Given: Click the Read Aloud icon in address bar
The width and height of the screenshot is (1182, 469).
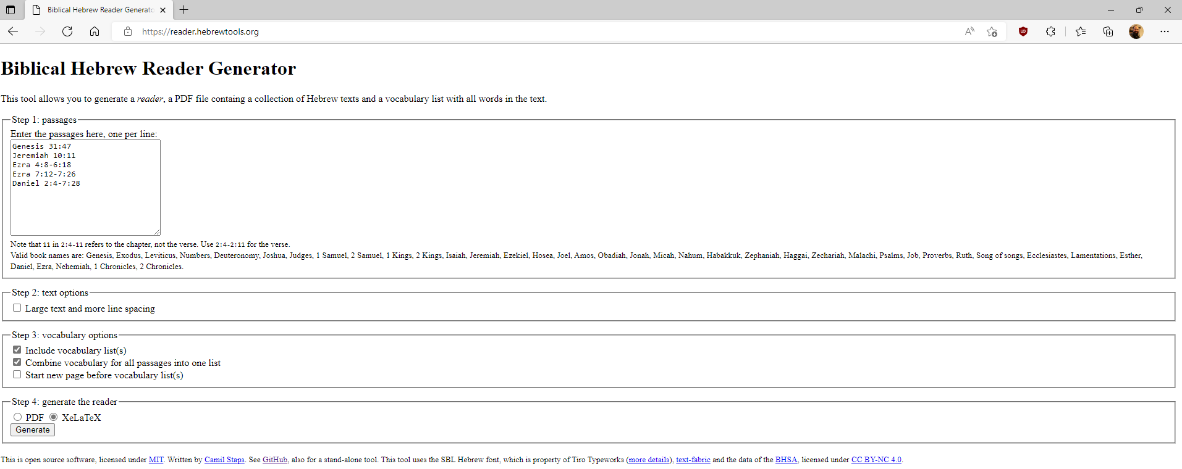Looking at the screenshot, I should tap(969, 31).
